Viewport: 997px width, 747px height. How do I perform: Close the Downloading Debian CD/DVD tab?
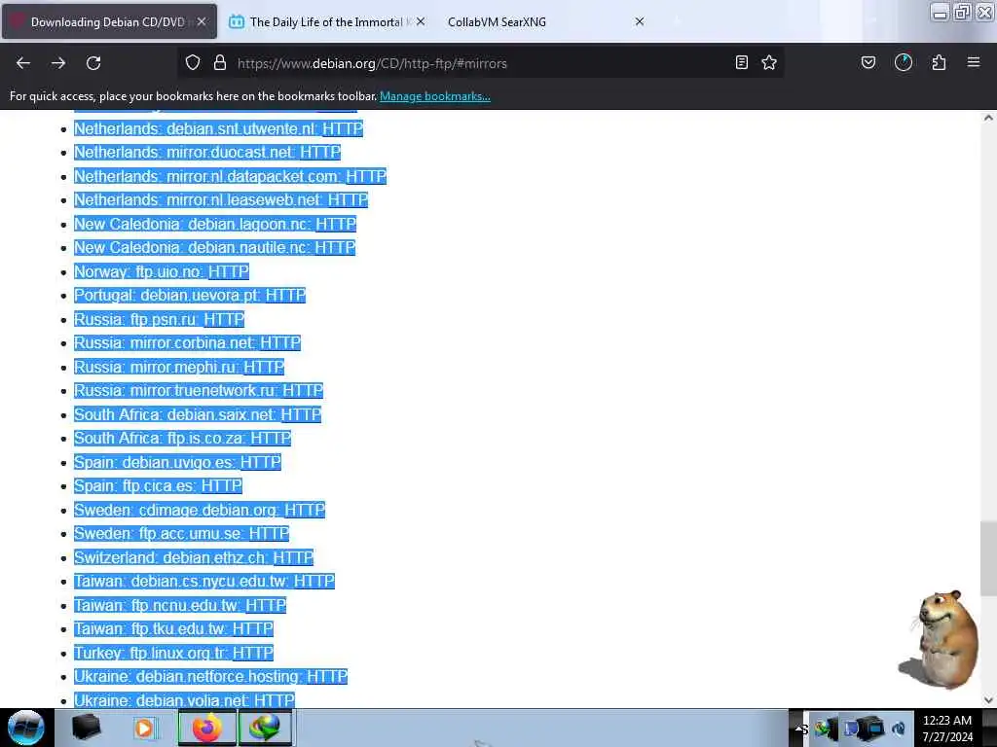(202, 21)
